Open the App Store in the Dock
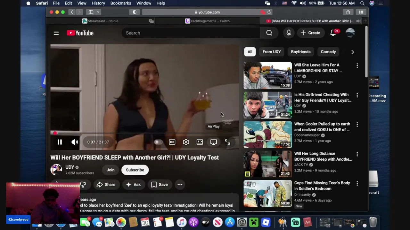 [x=230, y=222]
